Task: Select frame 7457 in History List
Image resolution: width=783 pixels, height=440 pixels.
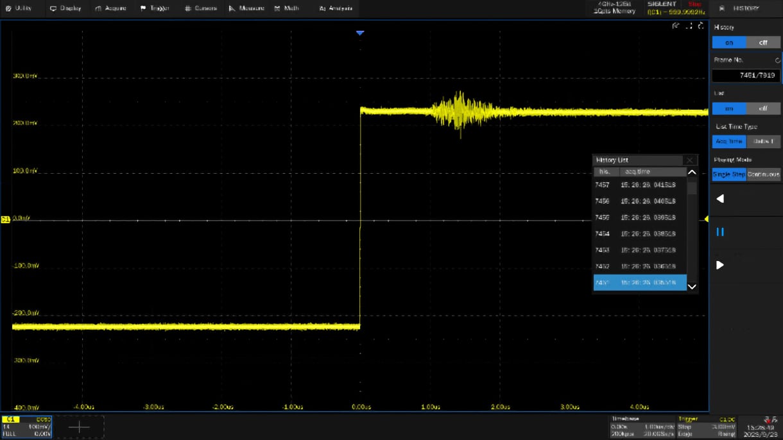Action: [x=640, y=185]
